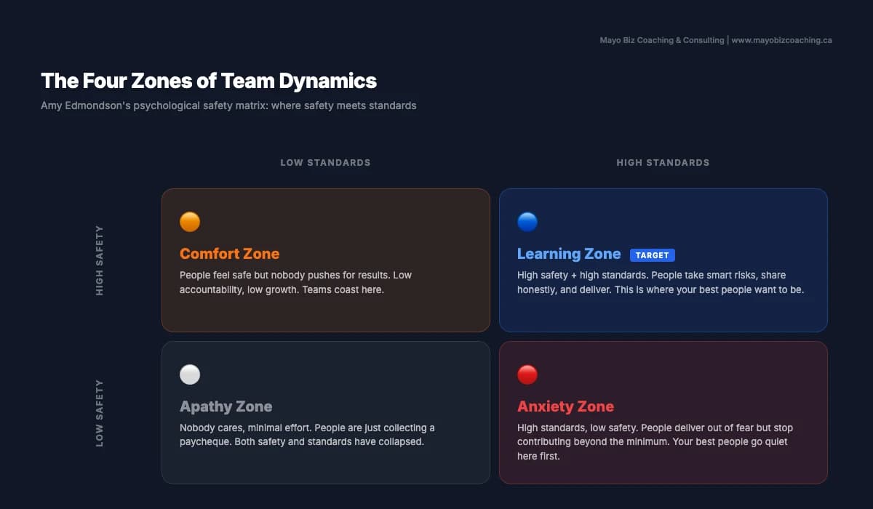Select the HIGH STANDARDS column header
Screen dimensions: 873x509
point(663,162)
